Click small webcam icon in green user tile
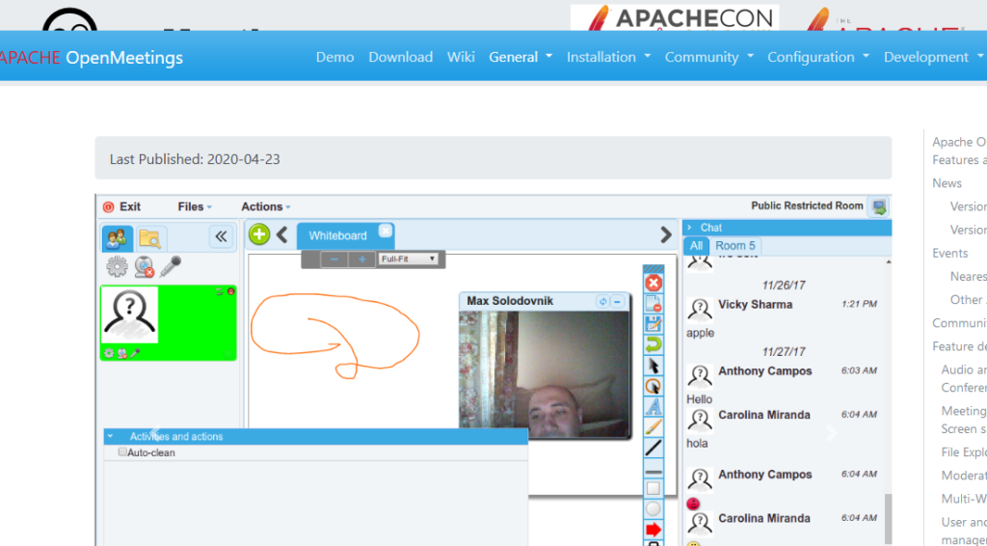The image size is (987, 546). coord(122,353)
